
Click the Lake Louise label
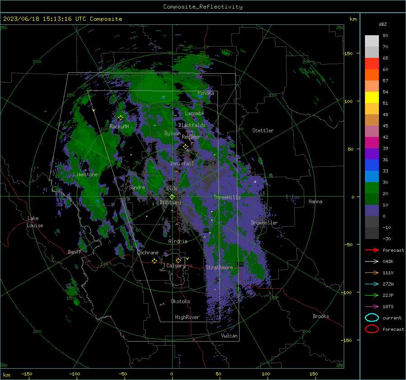click(35, 222)
